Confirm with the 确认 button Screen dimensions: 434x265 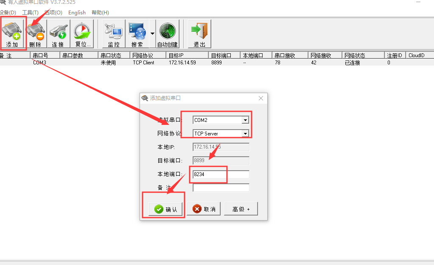click(165, 209)
